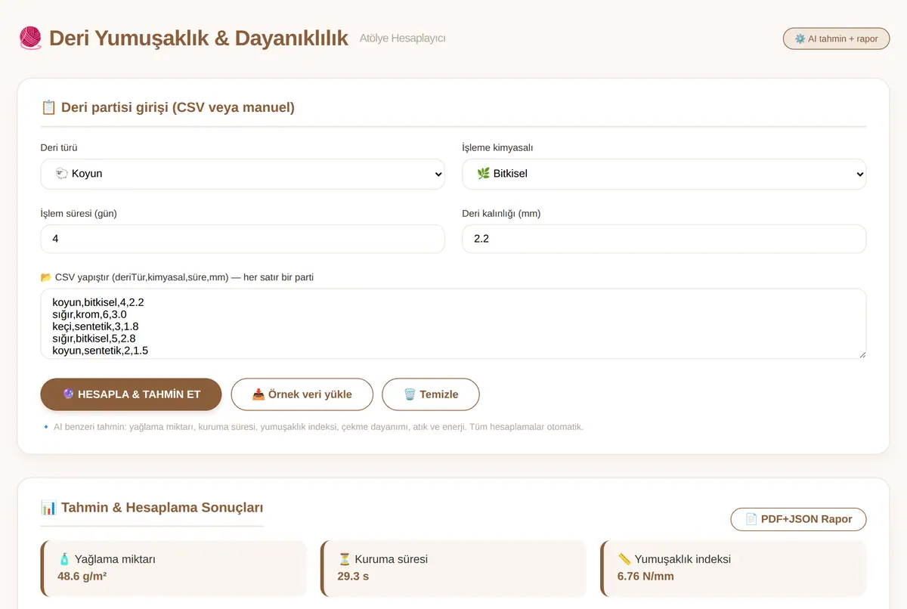Image resolution: width=907 pixels, height=609 pixels.
Task: Click Örnek veri yükle button
Action: pos(302,394)
